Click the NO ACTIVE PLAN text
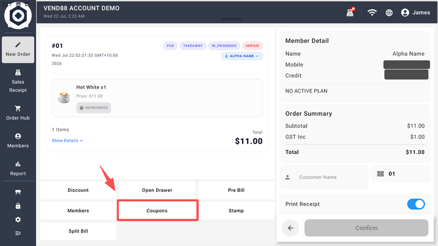Image resolution: width=438 pixels, height=246 pixels. [x=307, y=91]
